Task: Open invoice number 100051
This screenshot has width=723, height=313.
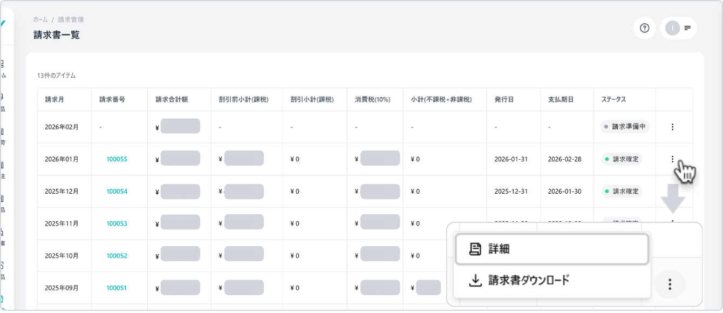Action: pyautogui.click(x=117, y=288)
